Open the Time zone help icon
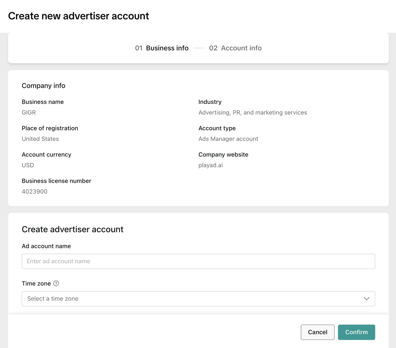396x348 pixels. point(56,283)
